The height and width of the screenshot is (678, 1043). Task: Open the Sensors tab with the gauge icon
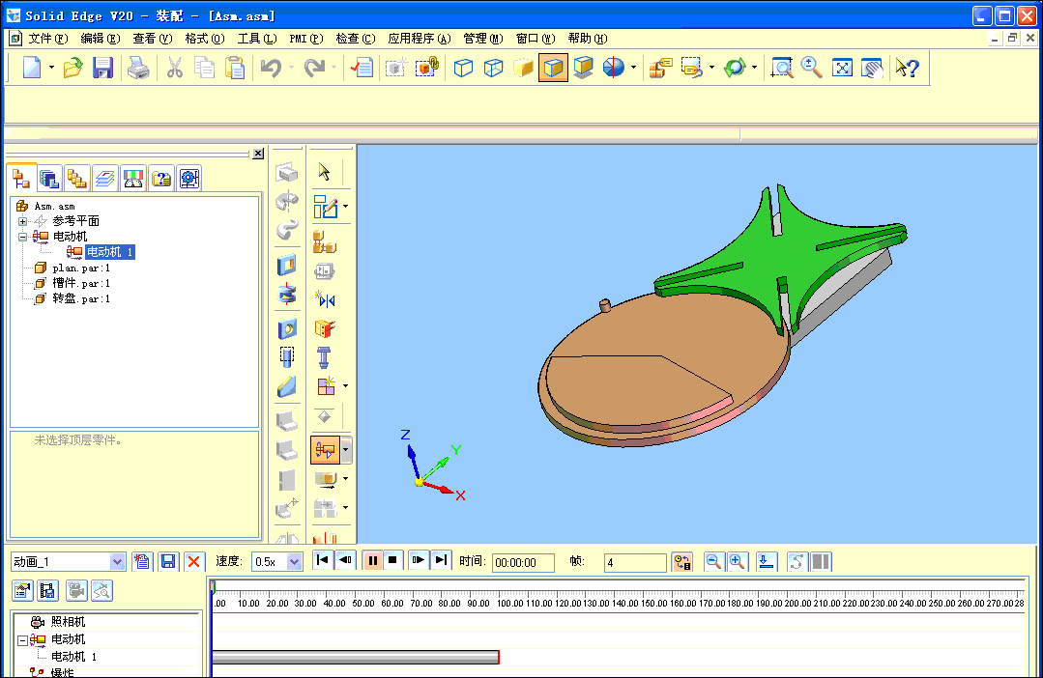[x=133, y=178]
